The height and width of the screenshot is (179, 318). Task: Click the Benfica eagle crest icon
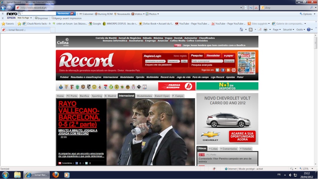[x=66, y=87]
